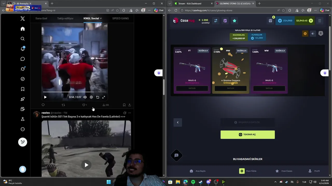
Task: Compose new post with feather button
Action: [x=23, y=142]
